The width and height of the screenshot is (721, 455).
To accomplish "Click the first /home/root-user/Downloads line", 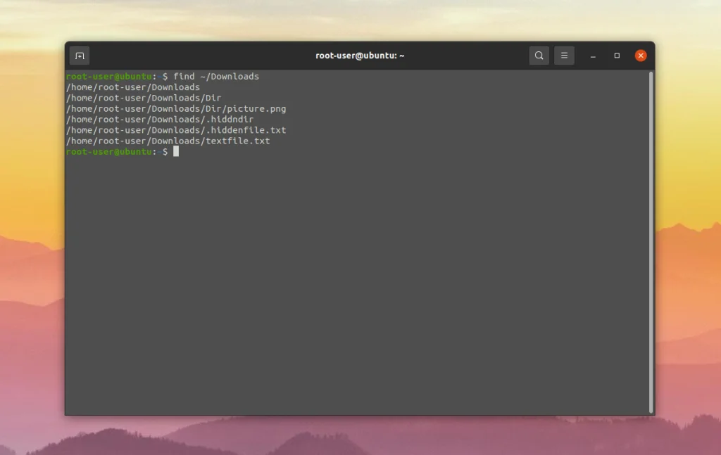I will click(x=130, y=86).
